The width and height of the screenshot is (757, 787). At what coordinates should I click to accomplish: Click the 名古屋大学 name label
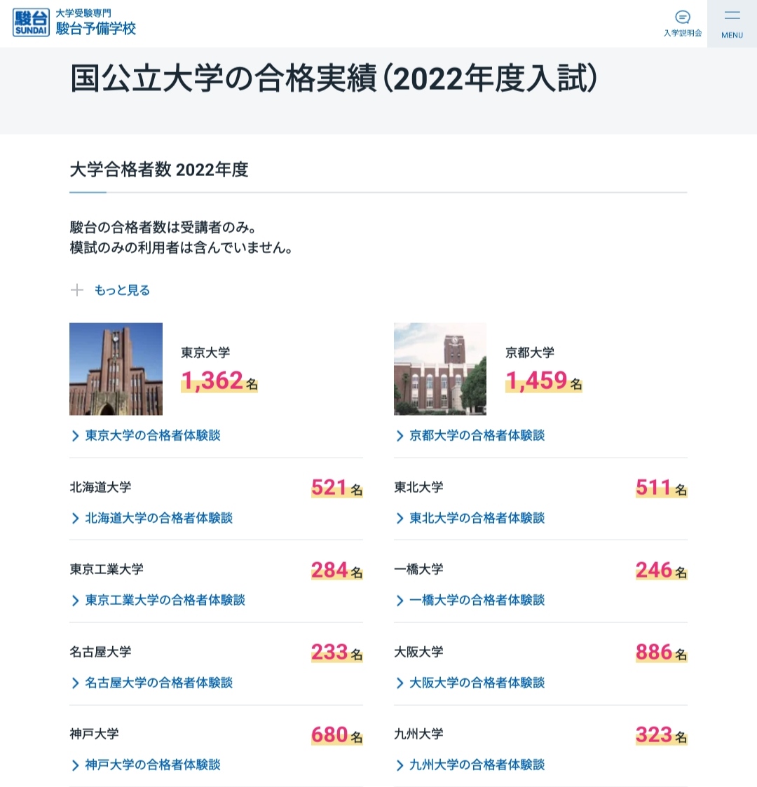pyautogui.click(x=100, y=652)
